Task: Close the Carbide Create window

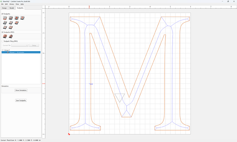Action: tap(234, 1)
